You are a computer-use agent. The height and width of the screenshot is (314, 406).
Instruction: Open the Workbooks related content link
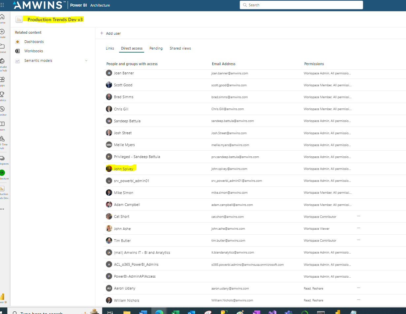[34, 51]
